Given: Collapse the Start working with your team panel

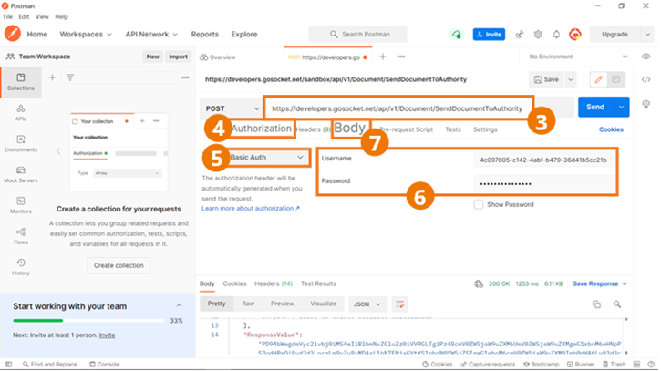Looking at the screenshot, I should pyautogui.click(x=179, y=305).
